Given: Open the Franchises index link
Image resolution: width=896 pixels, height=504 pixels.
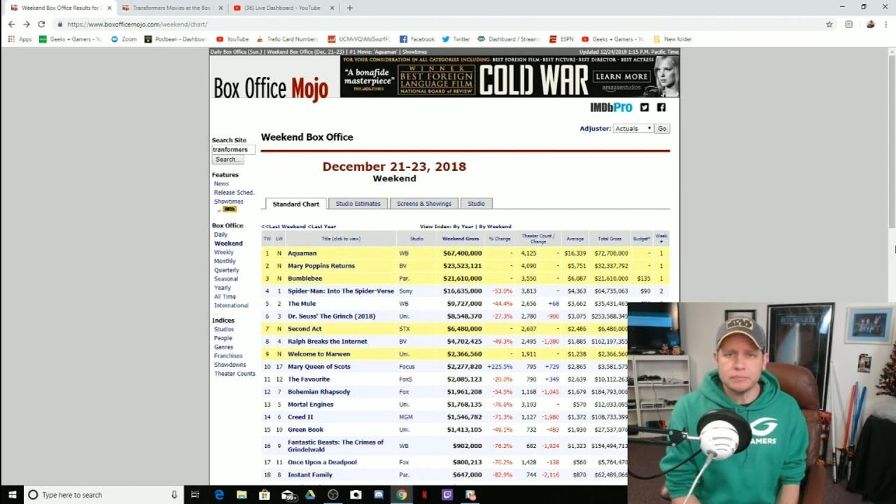Looking at the screenshot, I should pos(228,356).
